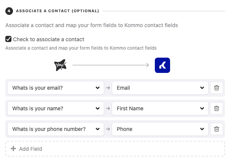
Task: Click the long arrow connecting the logos
Action: click(111, 65)
